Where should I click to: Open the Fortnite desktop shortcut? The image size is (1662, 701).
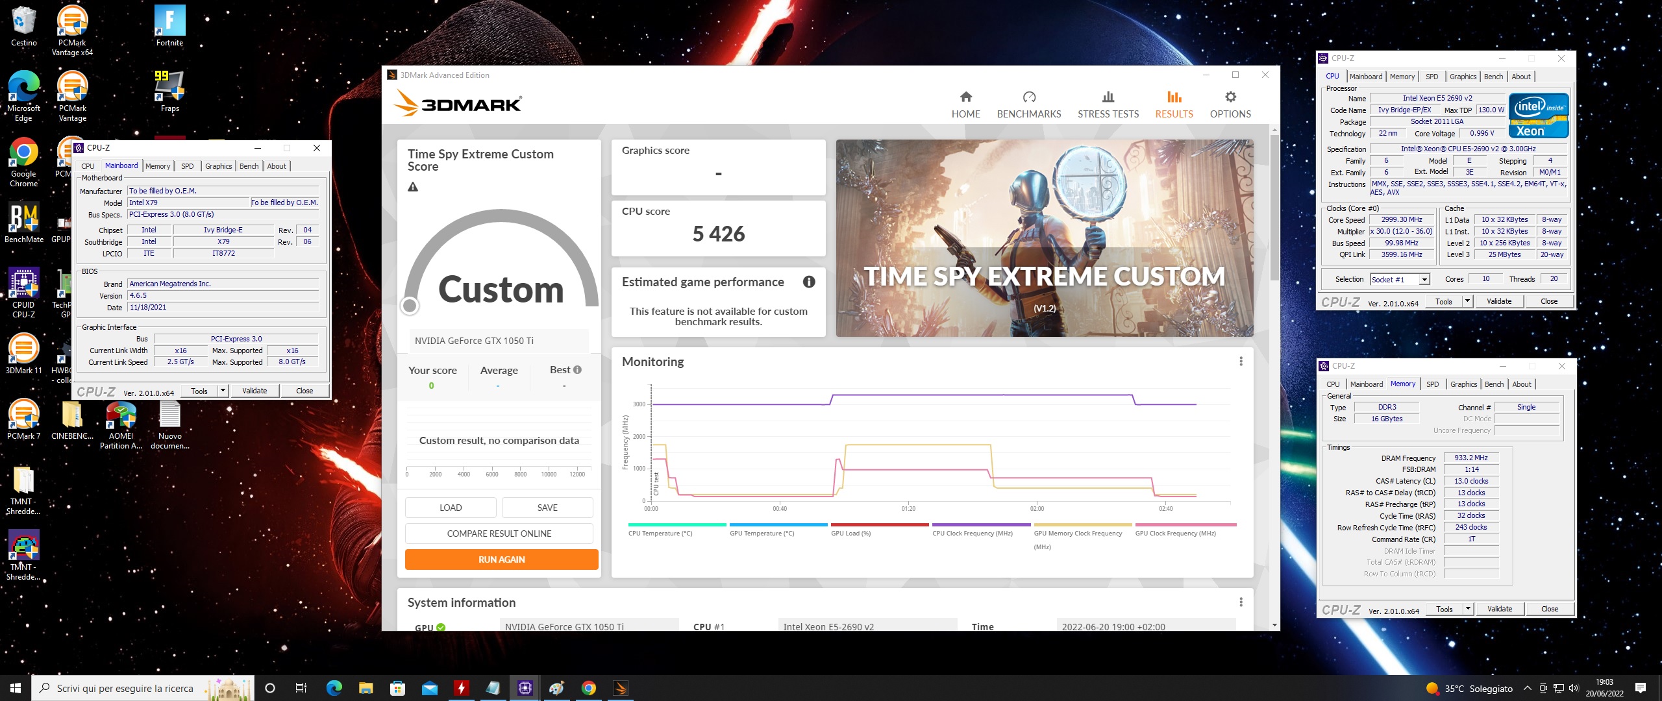[x=169, y=27]
